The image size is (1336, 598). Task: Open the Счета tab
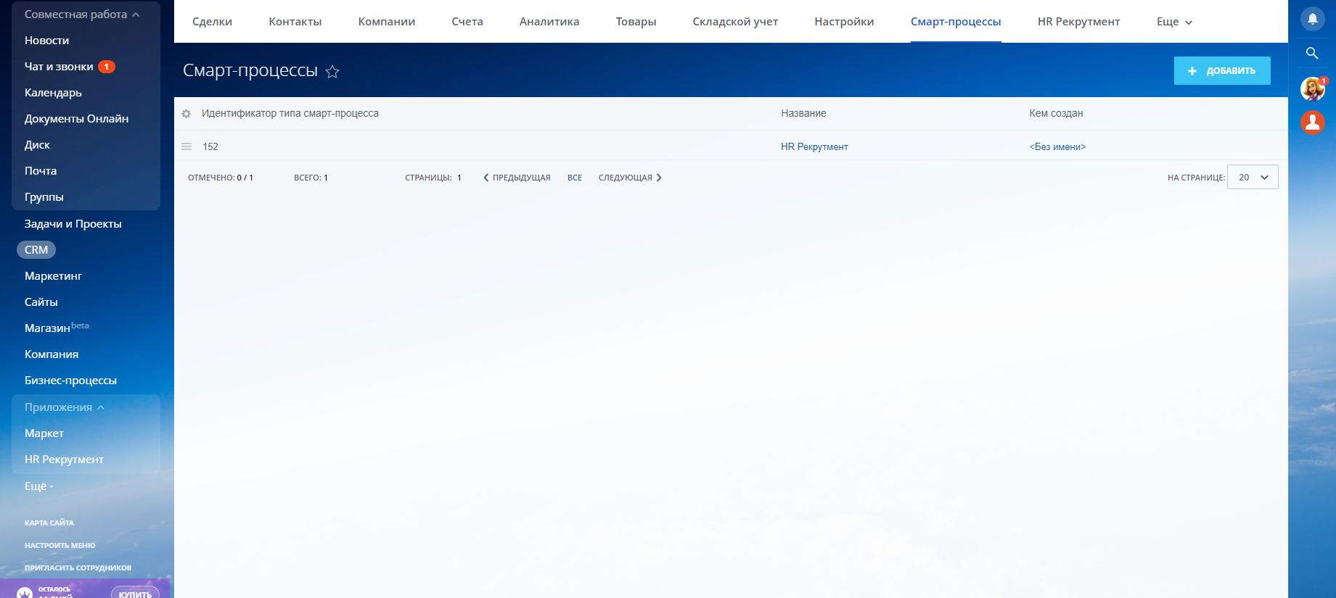click(x=467, y=22)
